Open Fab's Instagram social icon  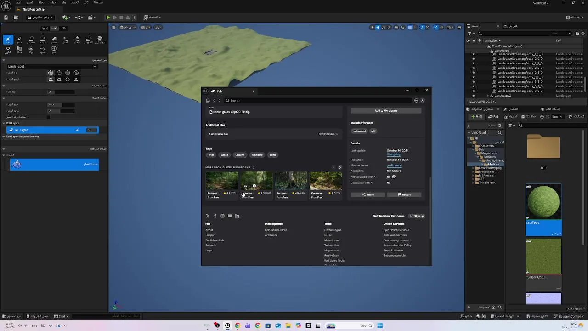tap(222, 216)
